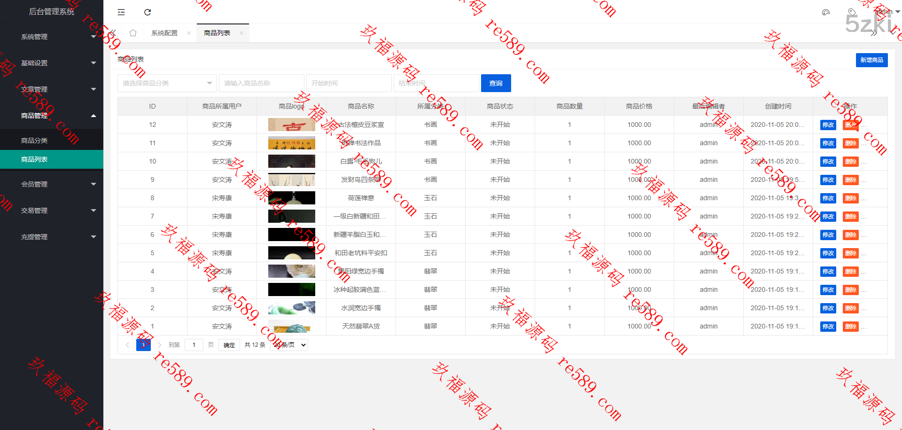Click 删除 for product ID 1

click(850, 327)
